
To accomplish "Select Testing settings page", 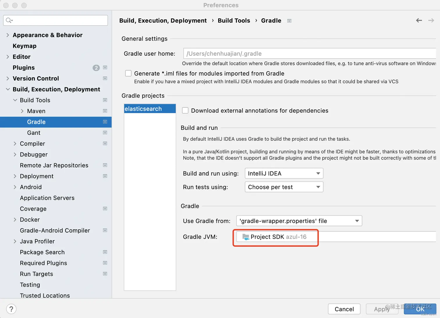I will [x=30, y=285].
